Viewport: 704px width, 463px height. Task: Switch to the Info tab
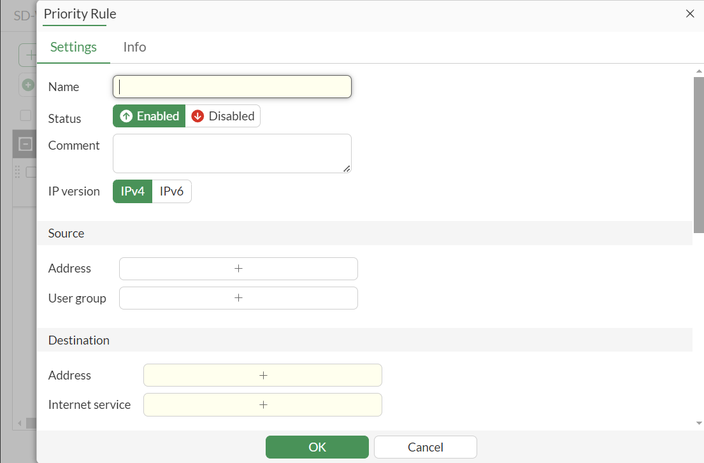pos(134,47)
